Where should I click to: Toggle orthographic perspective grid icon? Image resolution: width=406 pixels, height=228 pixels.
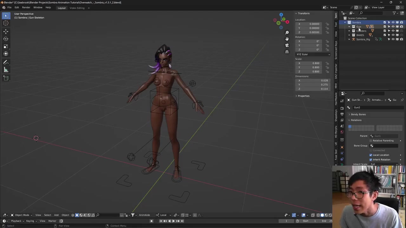pyautogui.click(x=287, y=52)
